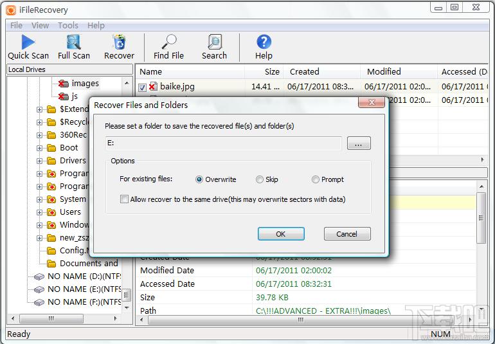Open the View menu

(x=40, y=25)
